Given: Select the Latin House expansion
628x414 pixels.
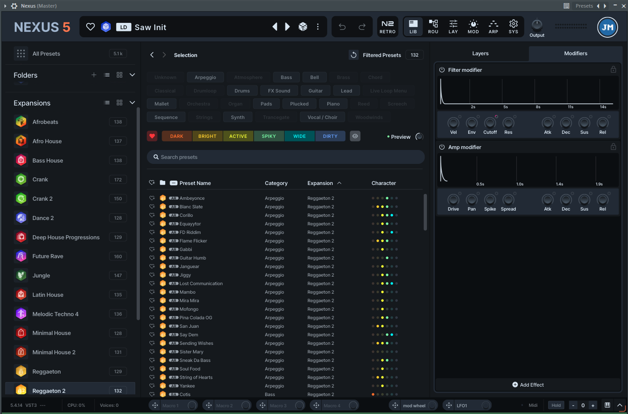Looking at the screenshot, I should click(x=70, y=295).
